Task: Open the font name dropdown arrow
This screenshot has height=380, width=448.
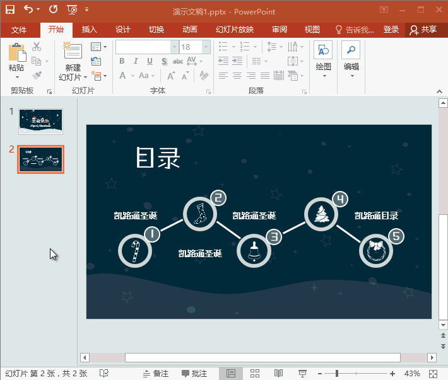Action: pos(174,47)
